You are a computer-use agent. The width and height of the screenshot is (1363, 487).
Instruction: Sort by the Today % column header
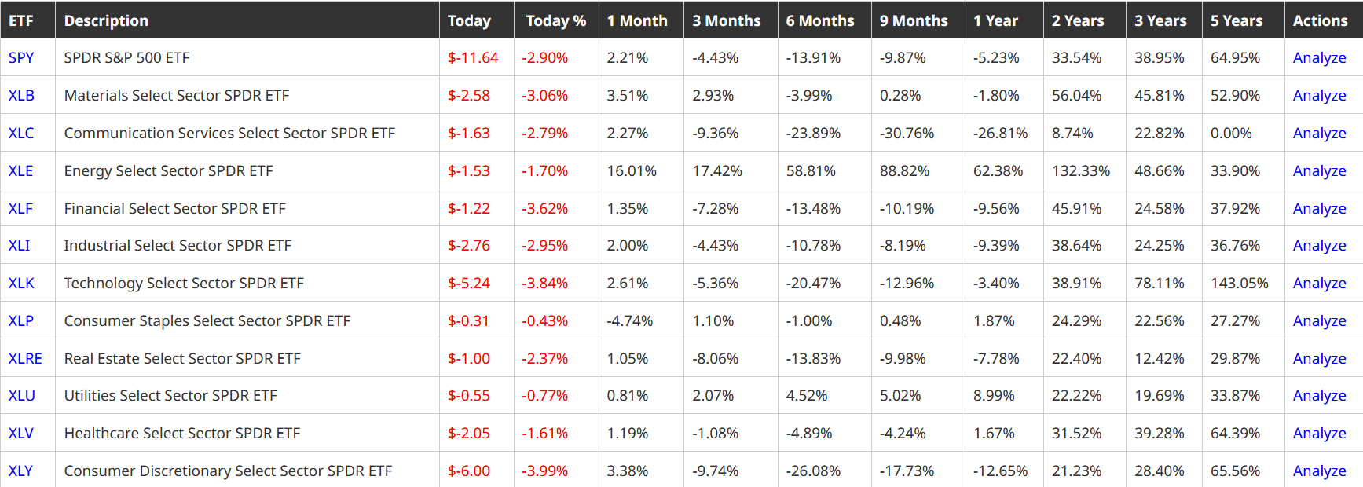point(555,21)
